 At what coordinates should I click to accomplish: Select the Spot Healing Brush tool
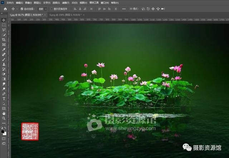coord(4,55)
